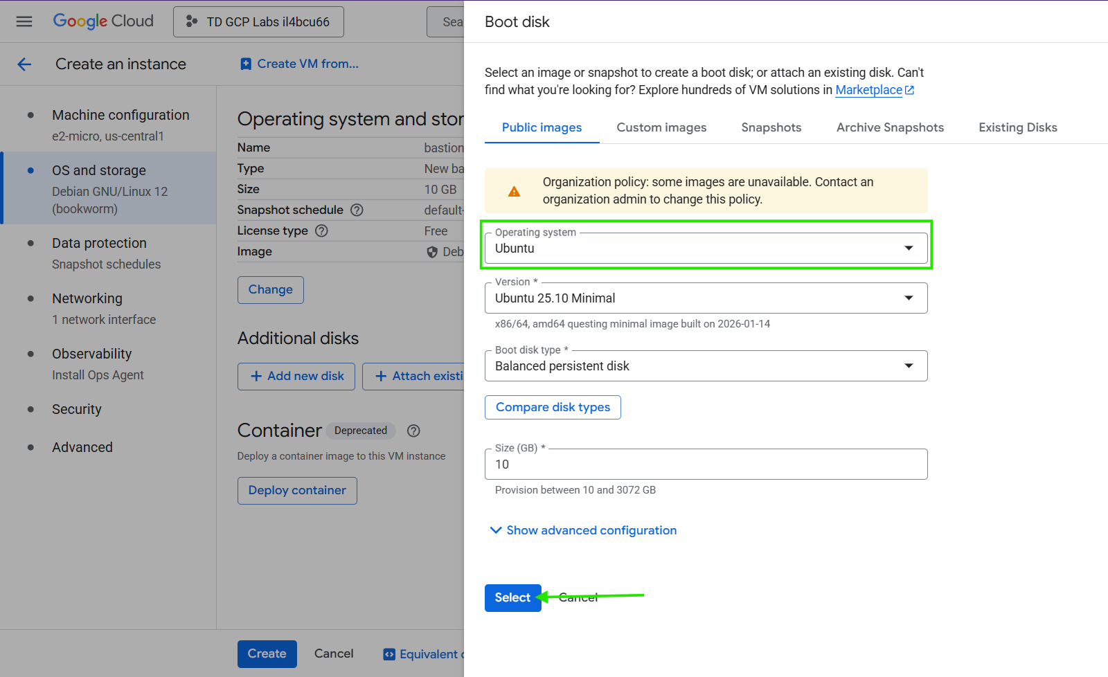Follow the Marketplace link
Screen dimensions: 1108x677
(868, 90)
